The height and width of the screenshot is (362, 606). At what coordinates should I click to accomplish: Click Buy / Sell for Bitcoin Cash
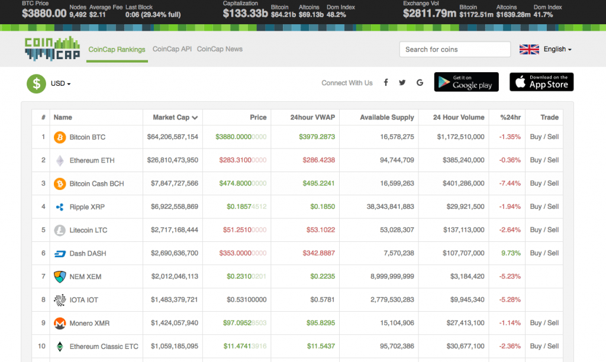[x=544, y=183]
